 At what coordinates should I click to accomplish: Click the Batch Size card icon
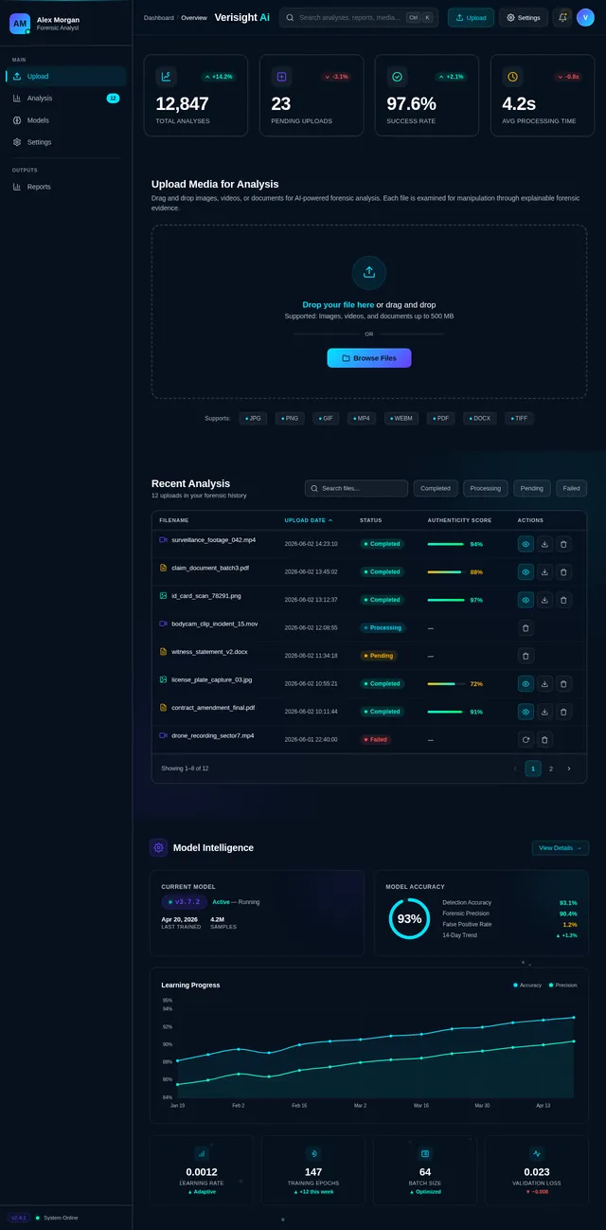pyautogui.click(x=425, y=1153)
